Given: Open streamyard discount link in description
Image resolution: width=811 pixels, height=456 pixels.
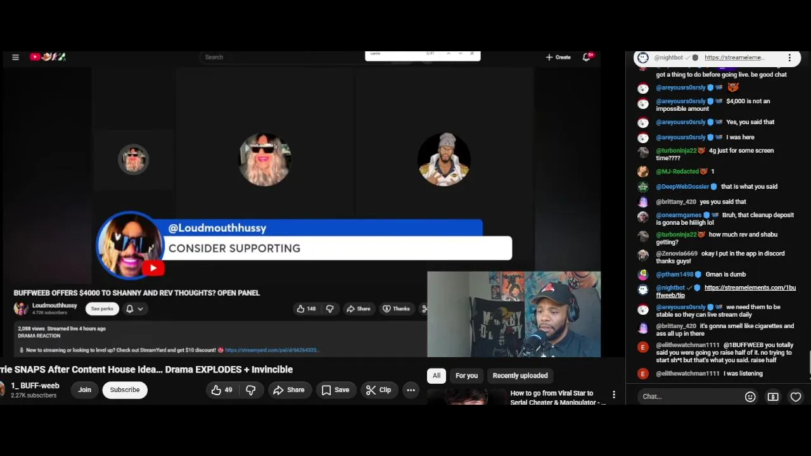Looking at the screenshot, I should tap(272, 350).
